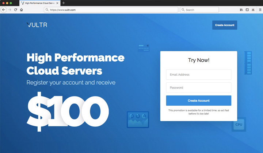Focus the Email Address field
This screenshot has width=263, height=153.
point(199,75)
